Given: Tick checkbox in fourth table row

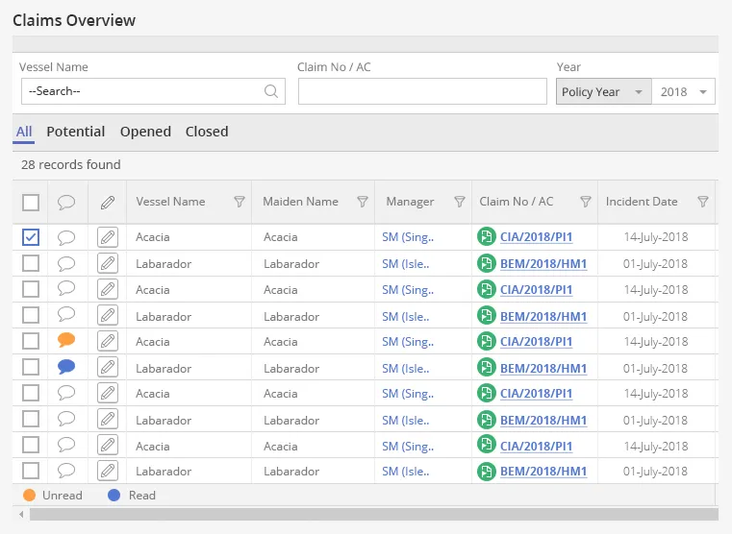Looking at the screenshot, I should [x=31, y=315].
